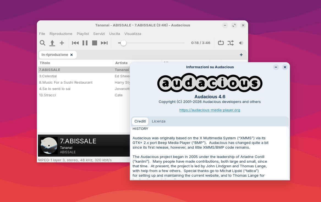Select the 3.Celestial track row
The height and width of the screenshot is (202, 321).
(x=84, y=76)
